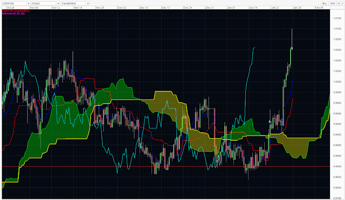The width and height of the screenshot is (345, 200).
Task: Click the expand chart diagonal arrow icon
Action: point(343,3)
